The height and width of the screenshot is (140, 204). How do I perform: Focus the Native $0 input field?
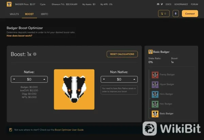tap(29, 79)
